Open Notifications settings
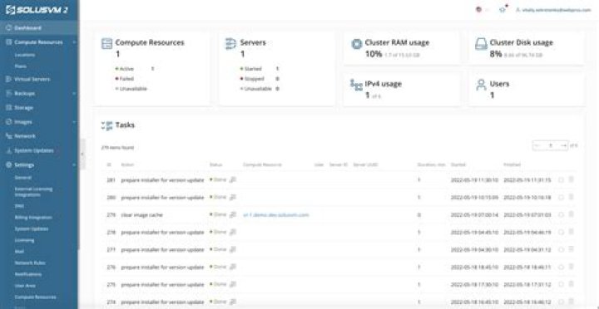599x309 pixels. [x=28, y=274]
